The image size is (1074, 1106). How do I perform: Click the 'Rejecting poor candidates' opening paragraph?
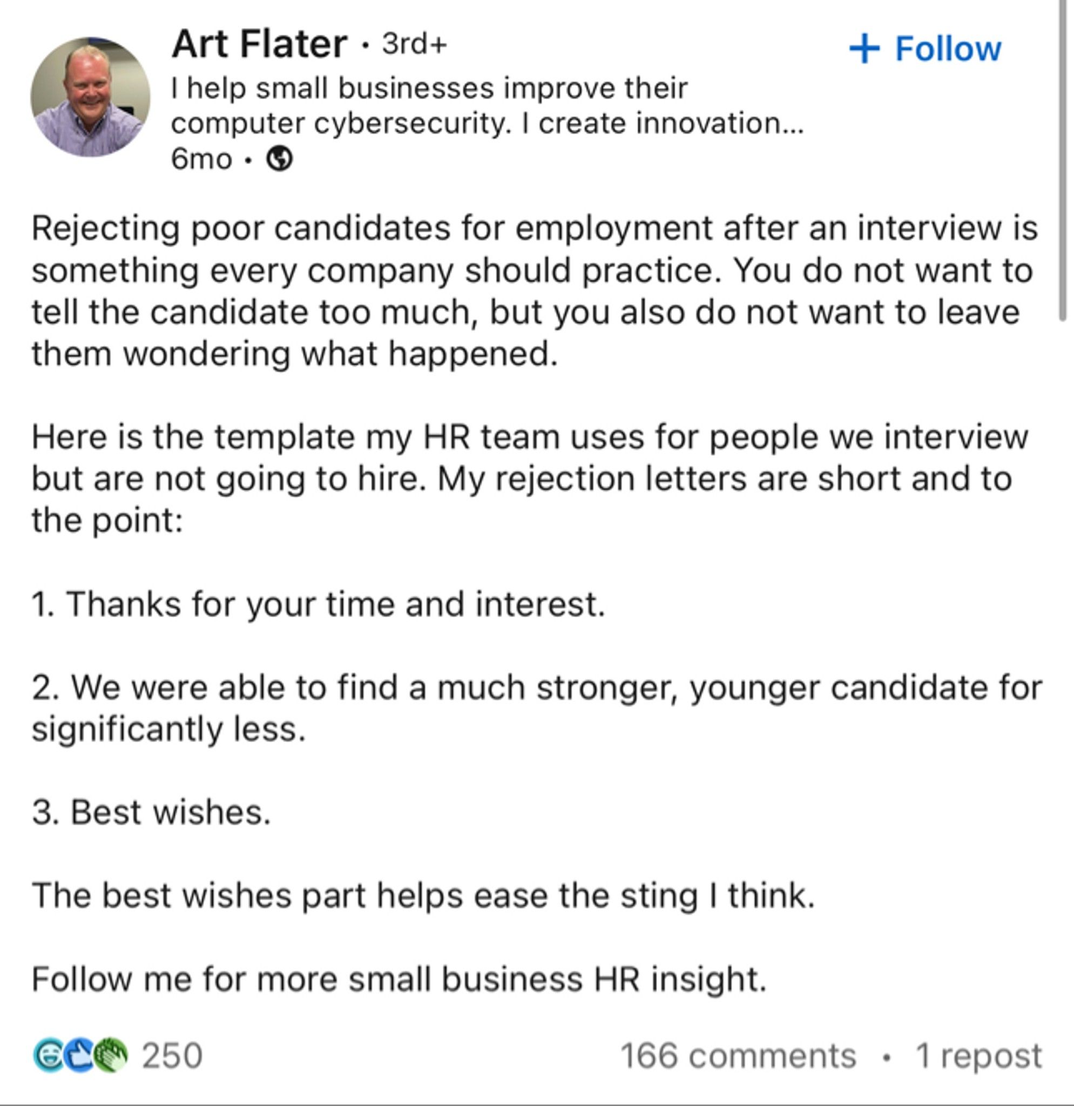pyautogui.click(x=535, y=291)
